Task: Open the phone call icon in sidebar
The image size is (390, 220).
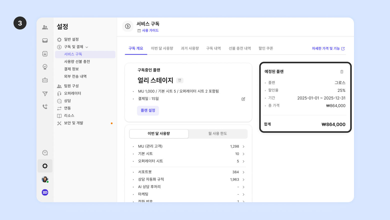Action: (45, 107)
